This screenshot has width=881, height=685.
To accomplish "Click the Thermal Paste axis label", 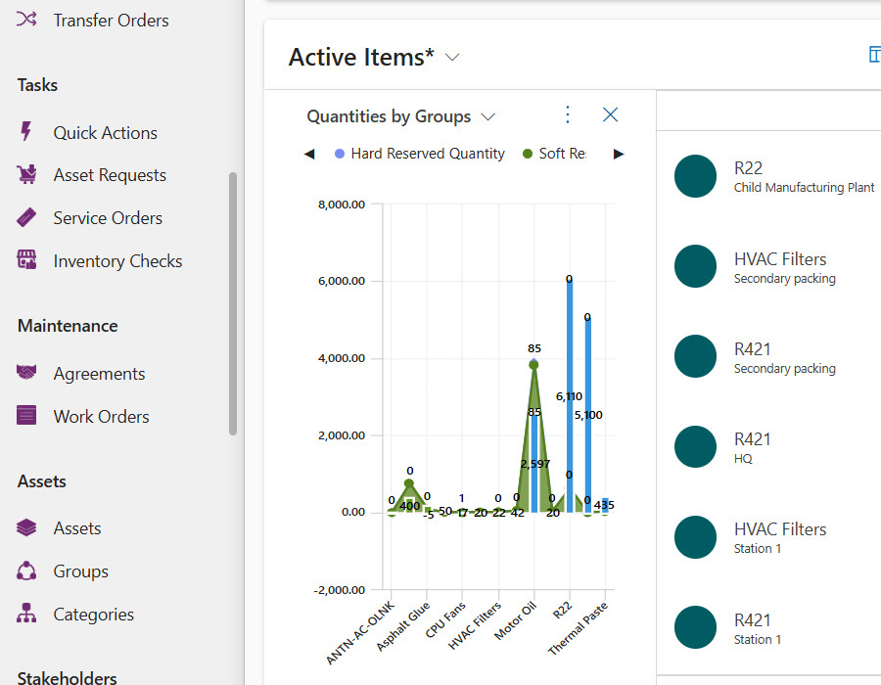I will [x=578, y=627].
